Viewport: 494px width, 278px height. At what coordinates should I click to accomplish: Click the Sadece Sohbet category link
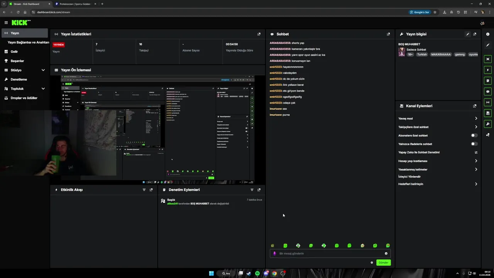pyautogui.click(x=416, y=50)
